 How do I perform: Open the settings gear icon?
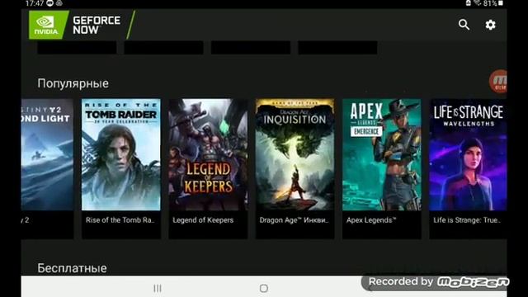coord(490,25)
